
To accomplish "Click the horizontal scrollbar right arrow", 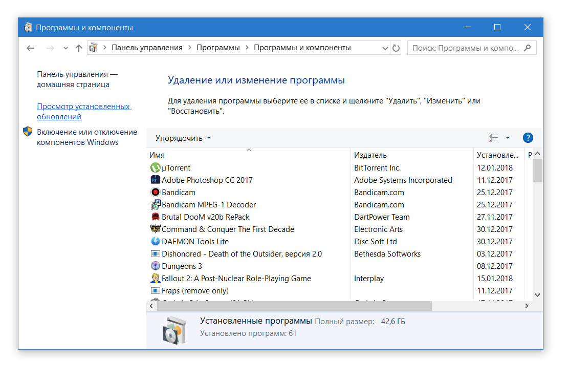I will (x=527, y=306).
